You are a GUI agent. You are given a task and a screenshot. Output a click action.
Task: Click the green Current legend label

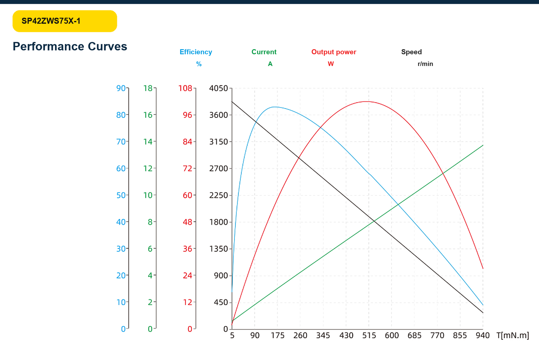click(x=264, y=52)
